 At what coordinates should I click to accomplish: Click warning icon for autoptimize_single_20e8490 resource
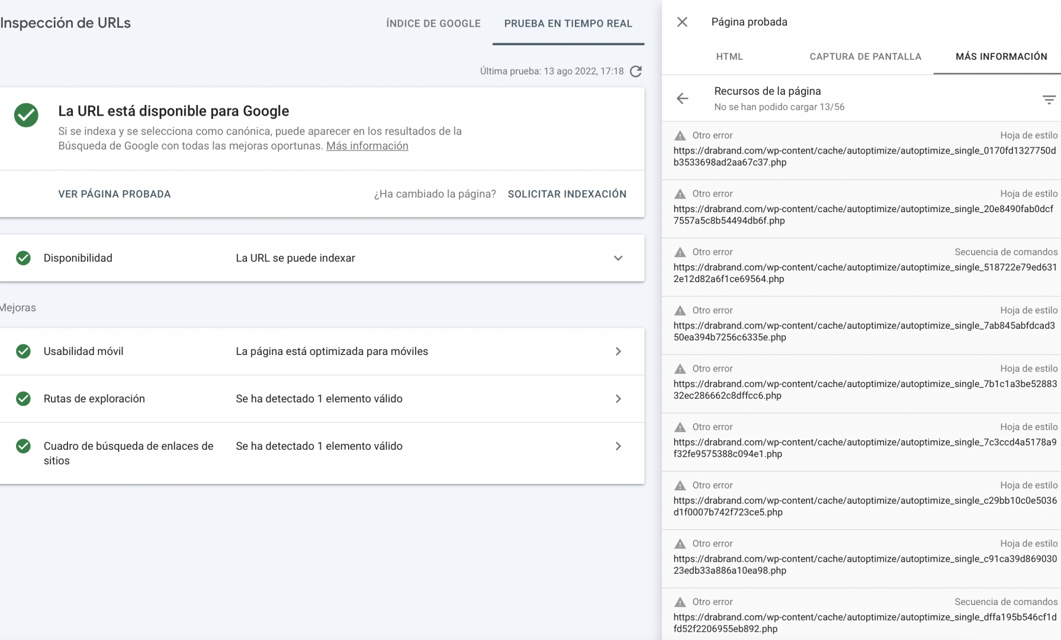click(680, 194)
